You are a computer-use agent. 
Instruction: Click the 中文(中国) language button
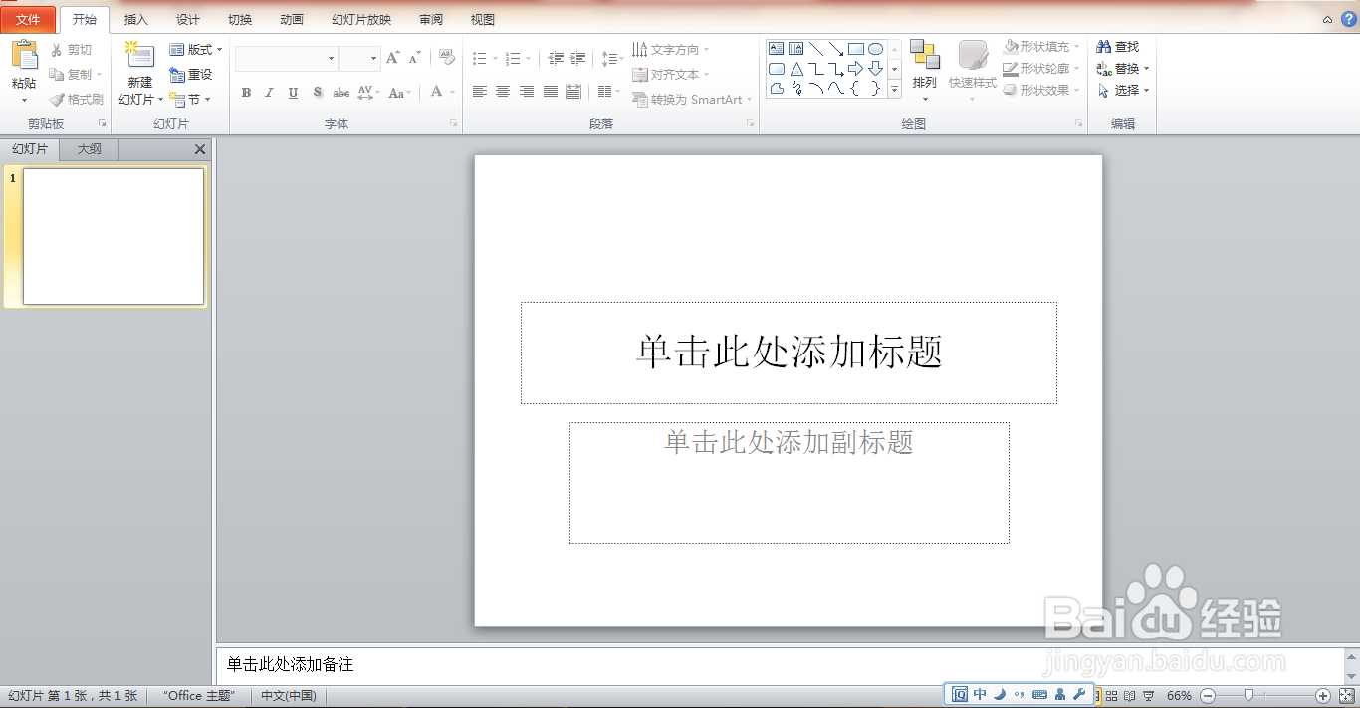tap(289, 696)
